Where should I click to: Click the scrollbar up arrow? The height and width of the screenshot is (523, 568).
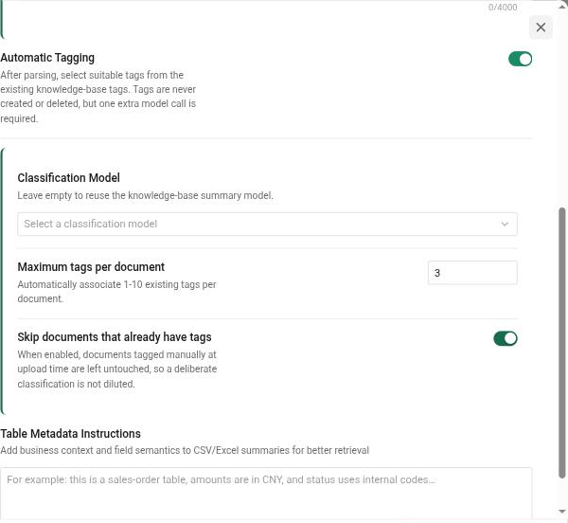click(x=561, y=7)
